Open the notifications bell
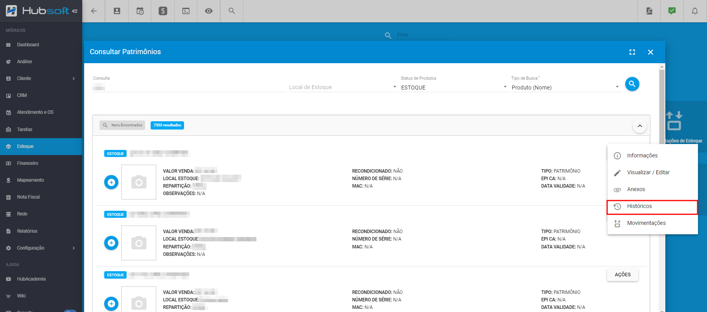This screenshot has width=707, height=312. point(695,11)
